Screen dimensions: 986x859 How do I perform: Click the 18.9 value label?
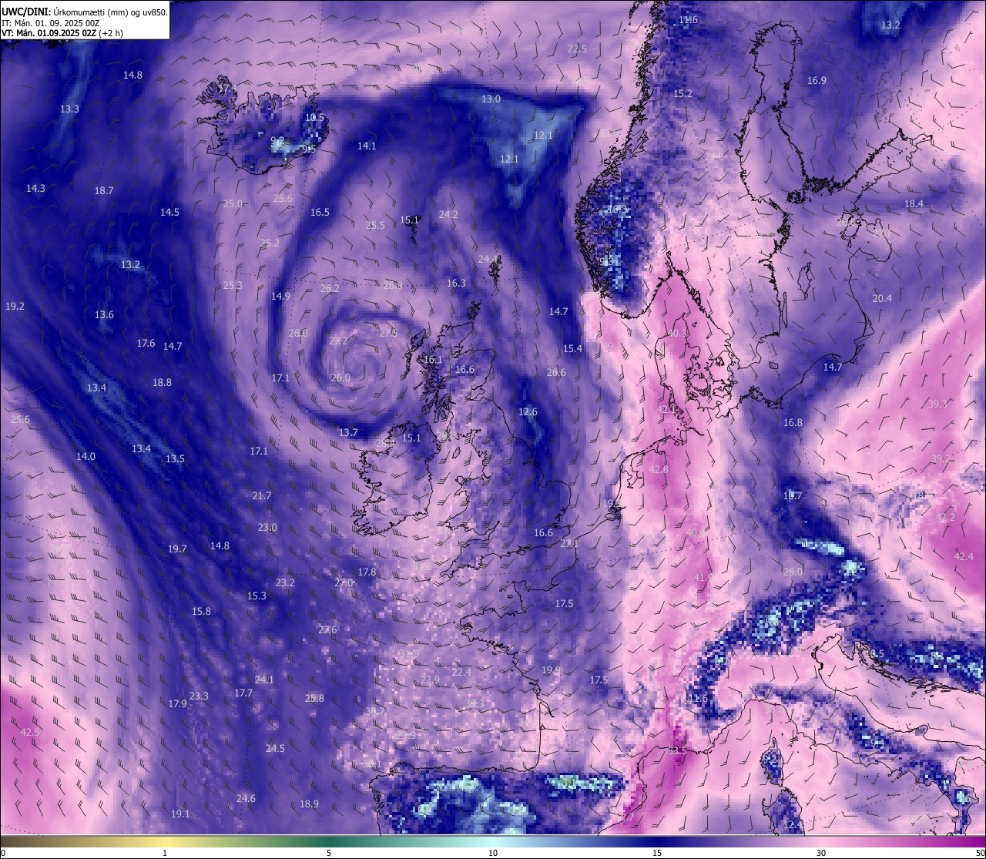coord(309,804)
